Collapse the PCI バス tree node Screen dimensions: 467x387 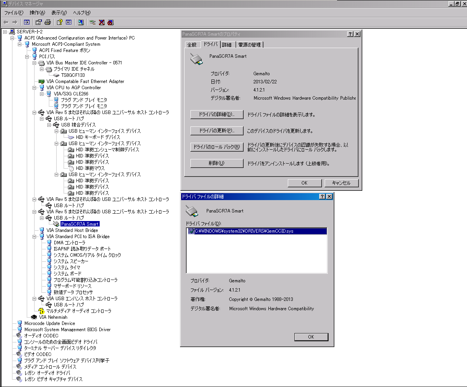pos(27,57)
